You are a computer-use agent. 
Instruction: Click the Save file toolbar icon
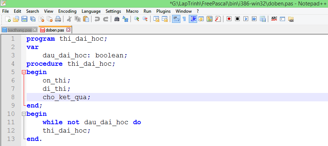click(24, 19)
